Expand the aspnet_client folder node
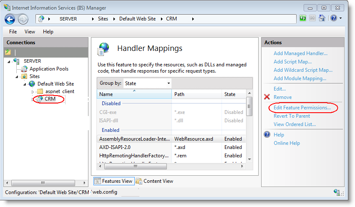 click(33, 91)
